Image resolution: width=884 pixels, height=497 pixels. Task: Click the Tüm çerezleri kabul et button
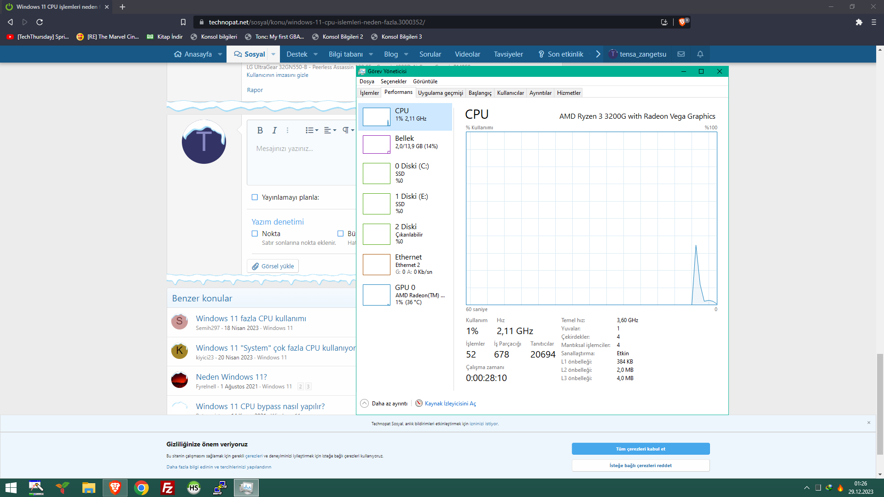click(640, 449)
